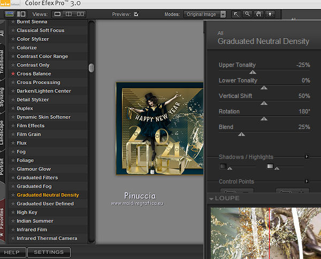Click the HELP button

[12, 252]
